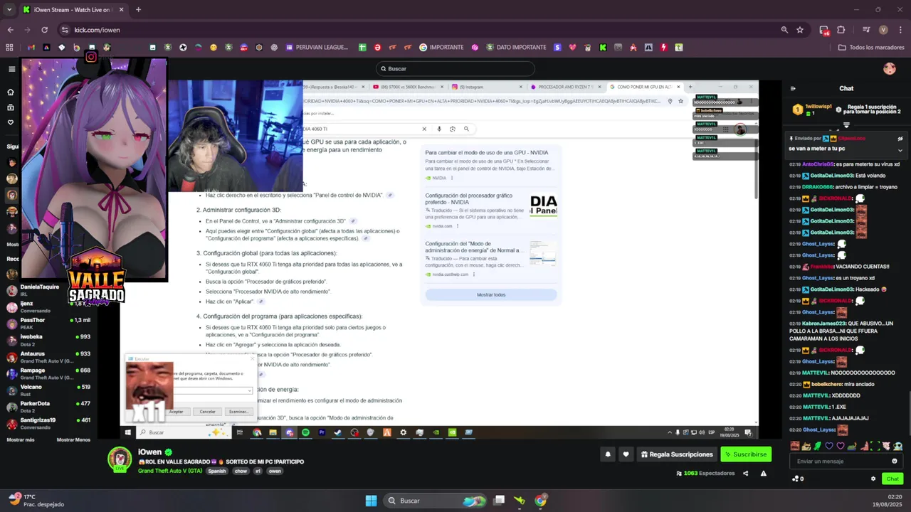Open the Chrome three-dot menu
The width and height of the screenshot is (911, 512).
[x=900, y=30]
